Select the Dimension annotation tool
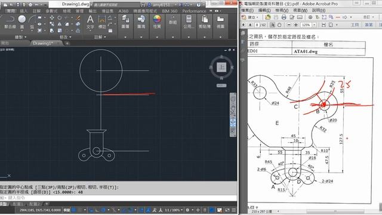382x215 pixels. [x=102, y=22]
